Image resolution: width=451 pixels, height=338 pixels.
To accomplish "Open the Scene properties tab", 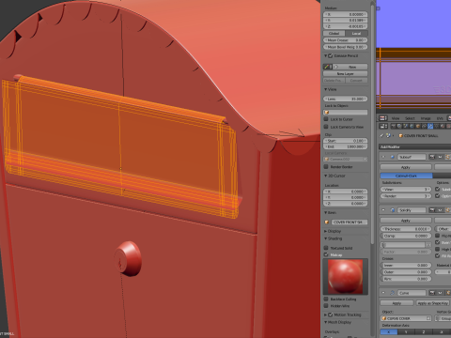I will coord(406,126).
